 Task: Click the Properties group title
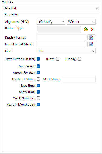12,14
